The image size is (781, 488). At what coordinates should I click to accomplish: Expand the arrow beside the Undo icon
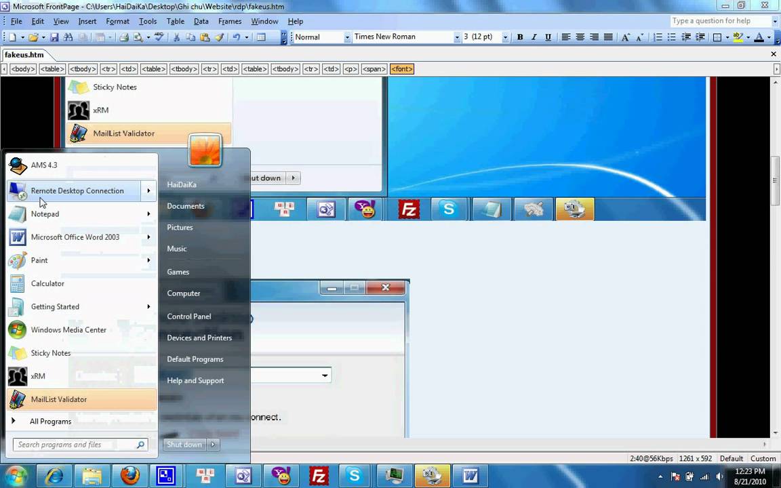click(246, 38)
